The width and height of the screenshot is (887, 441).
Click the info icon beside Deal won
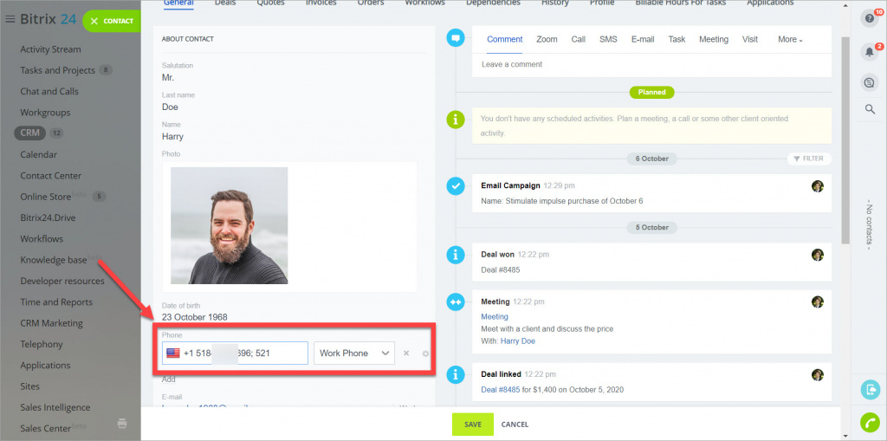456,255
